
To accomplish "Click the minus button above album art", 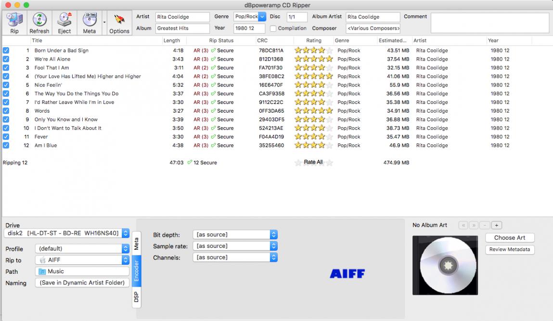I will coord(485,225).
